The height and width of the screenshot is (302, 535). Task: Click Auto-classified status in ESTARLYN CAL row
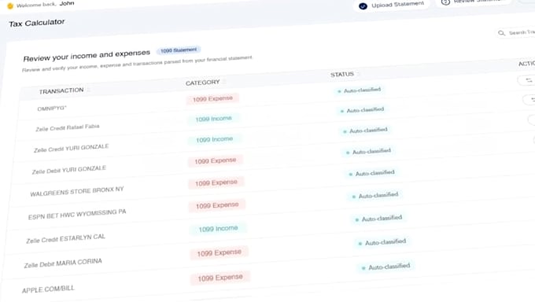tap(378, 219)
